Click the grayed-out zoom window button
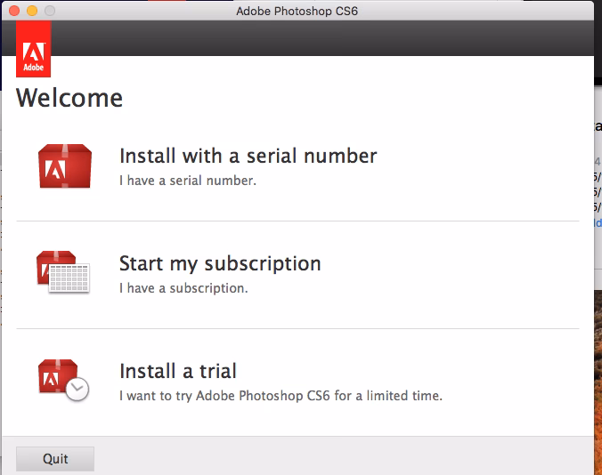 point(49,11)
